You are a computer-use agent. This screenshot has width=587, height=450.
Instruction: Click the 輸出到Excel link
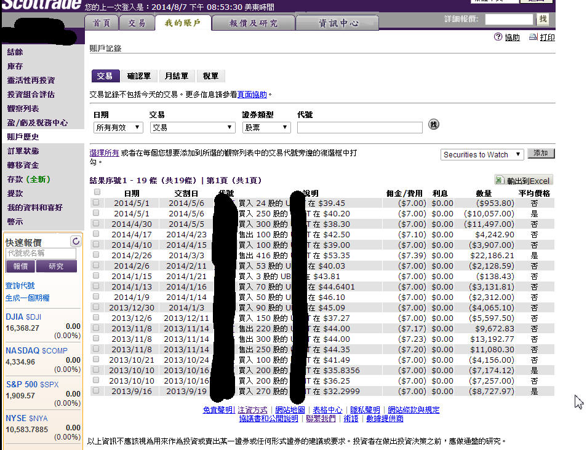tap(528, 181)
